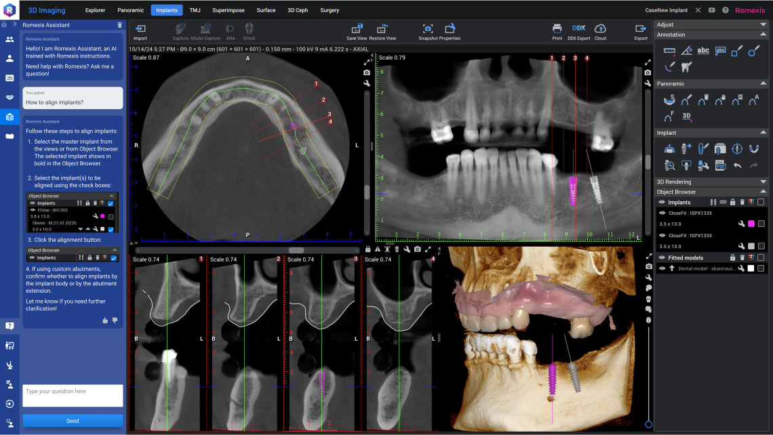This screenshot has width=773, height=435.
Task: Switch to the TMJ tab
Action: point(195,10)
